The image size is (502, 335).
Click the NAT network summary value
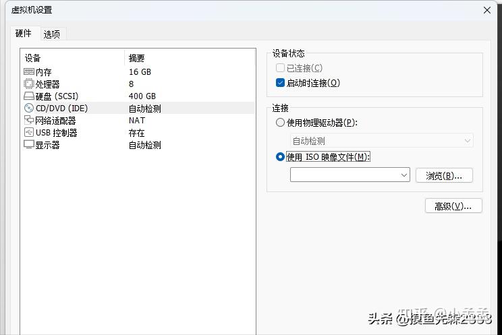(137, 121)
